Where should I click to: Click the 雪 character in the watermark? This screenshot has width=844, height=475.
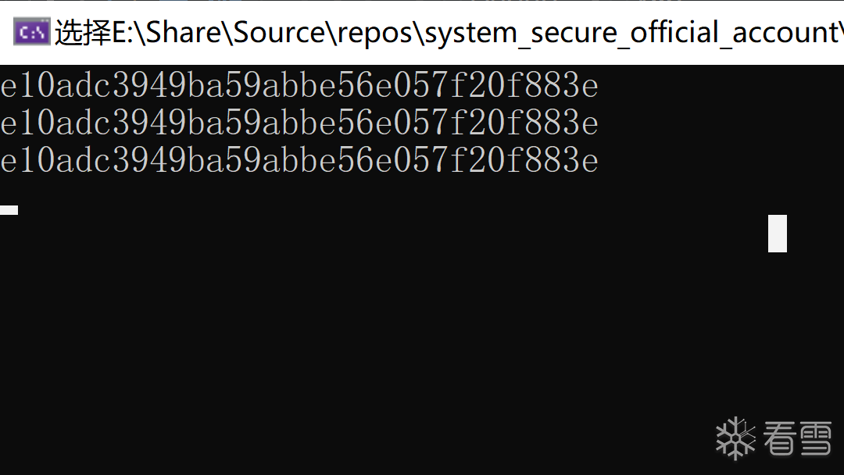[815, 437]
